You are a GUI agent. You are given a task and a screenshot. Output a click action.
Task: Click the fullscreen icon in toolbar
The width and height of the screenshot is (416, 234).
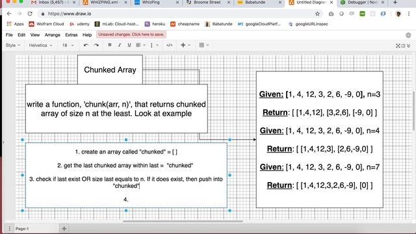(x=398, y=45)
